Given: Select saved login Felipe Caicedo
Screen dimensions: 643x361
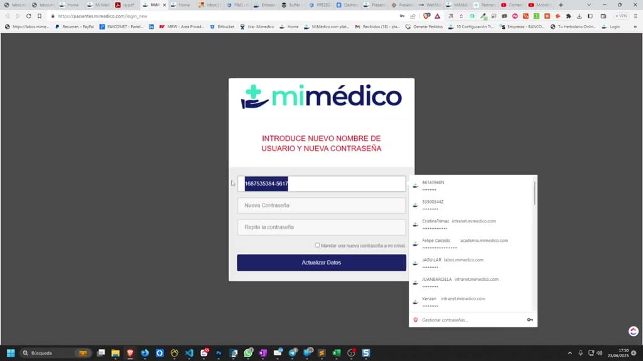Looking at the screenshot, I should [472, 244].
